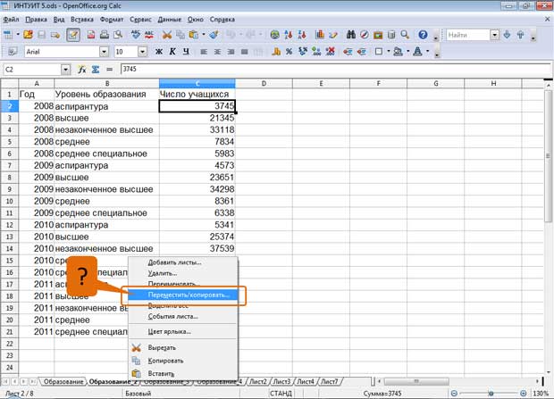Toggle italic К formatting
The width and height of the screenshot is (554, 399).
(172, 52)
